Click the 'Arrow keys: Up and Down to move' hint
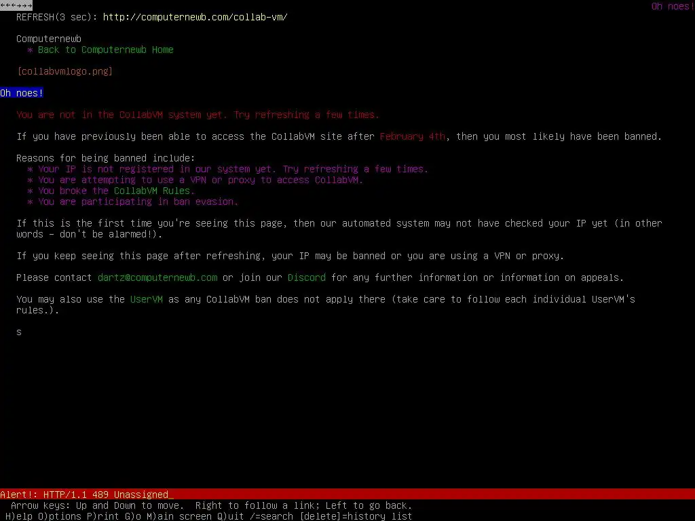The height and width of the screenshot is (521, 695). tap(98, 505)
